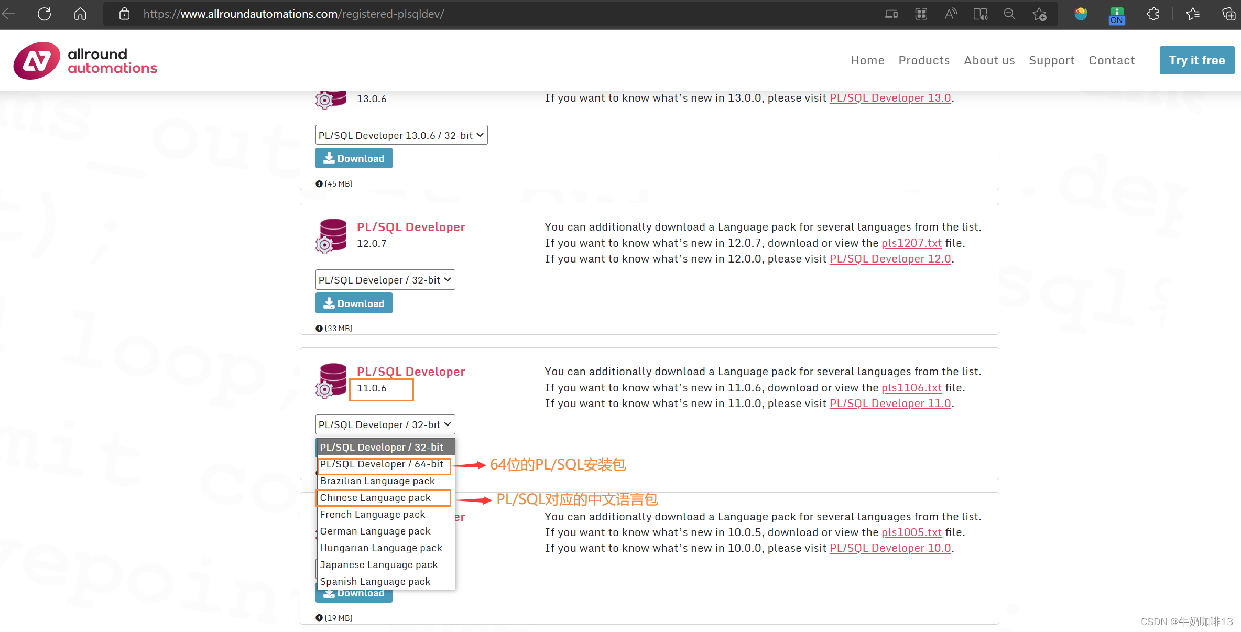The image size is (1241, 632).
Task: Select Japanese Language pack option
Action: click(378, 565)
